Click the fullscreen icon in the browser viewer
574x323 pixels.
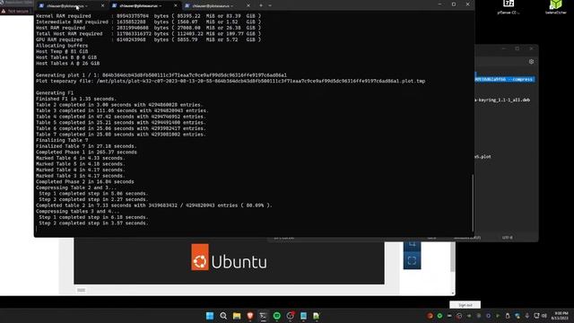412,260
